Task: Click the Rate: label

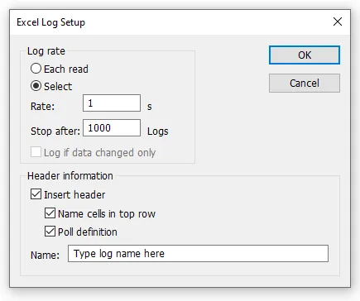Action: 43,107
